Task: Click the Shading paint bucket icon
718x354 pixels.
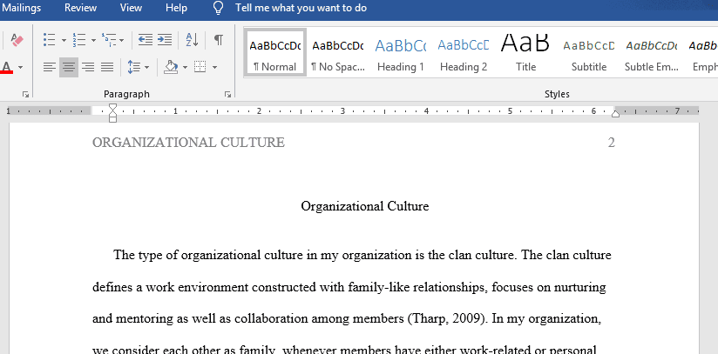Action: (x=171, y=68)
